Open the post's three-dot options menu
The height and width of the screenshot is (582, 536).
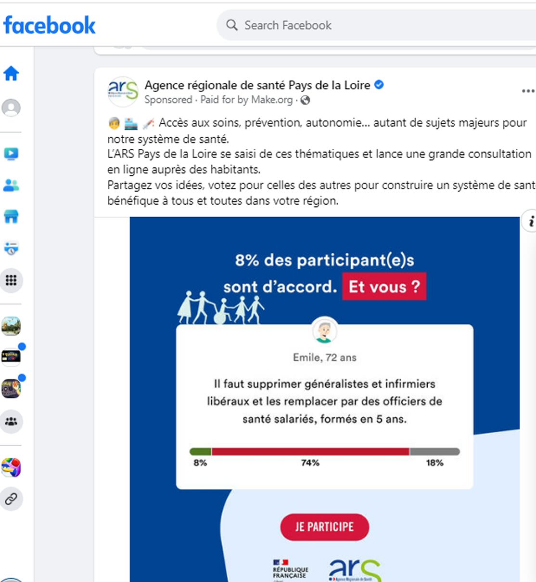527,91
